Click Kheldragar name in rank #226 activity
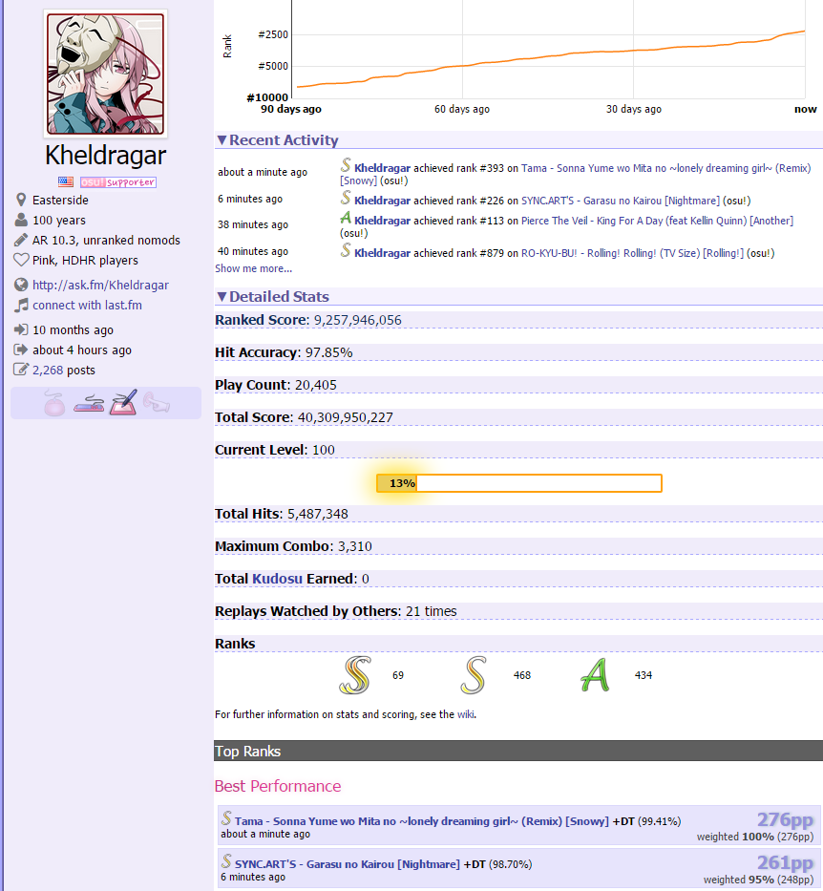The width and height of the screenshot is (823, 891). (x=382, y=201)
